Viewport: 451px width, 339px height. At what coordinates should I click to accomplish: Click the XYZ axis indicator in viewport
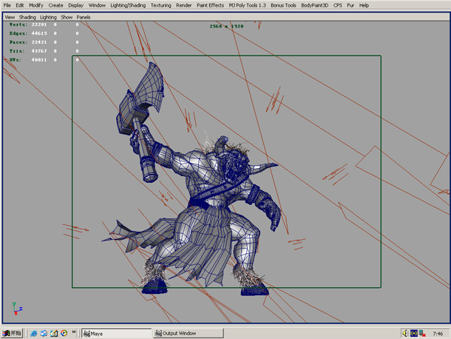pos(17,309)
